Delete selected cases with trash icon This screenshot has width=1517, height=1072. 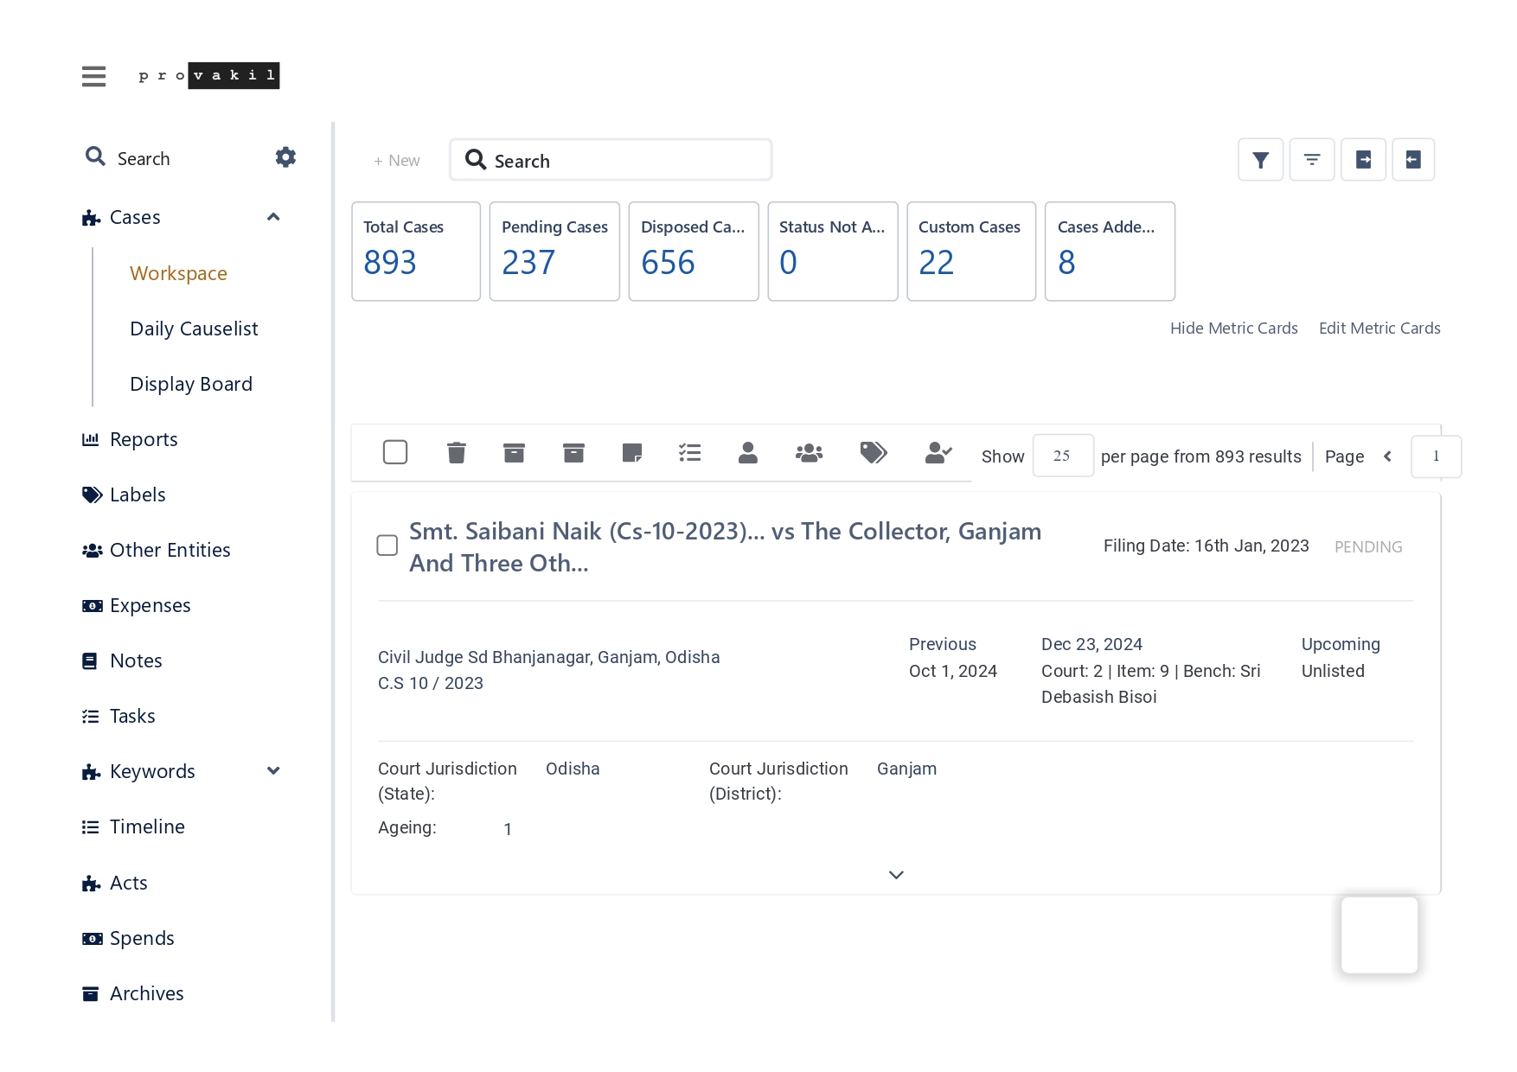pos(457,452)
